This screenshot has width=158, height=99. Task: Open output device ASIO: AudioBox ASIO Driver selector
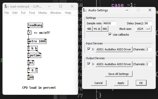click(114, 64)
